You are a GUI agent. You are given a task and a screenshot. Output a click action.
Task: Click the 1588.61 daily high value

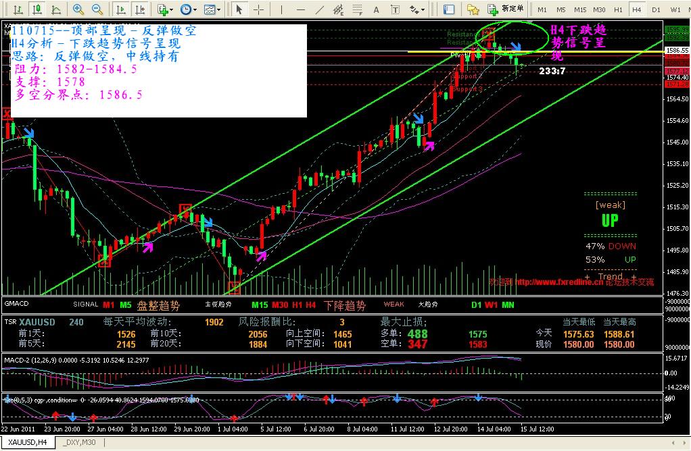click(619, 334)
